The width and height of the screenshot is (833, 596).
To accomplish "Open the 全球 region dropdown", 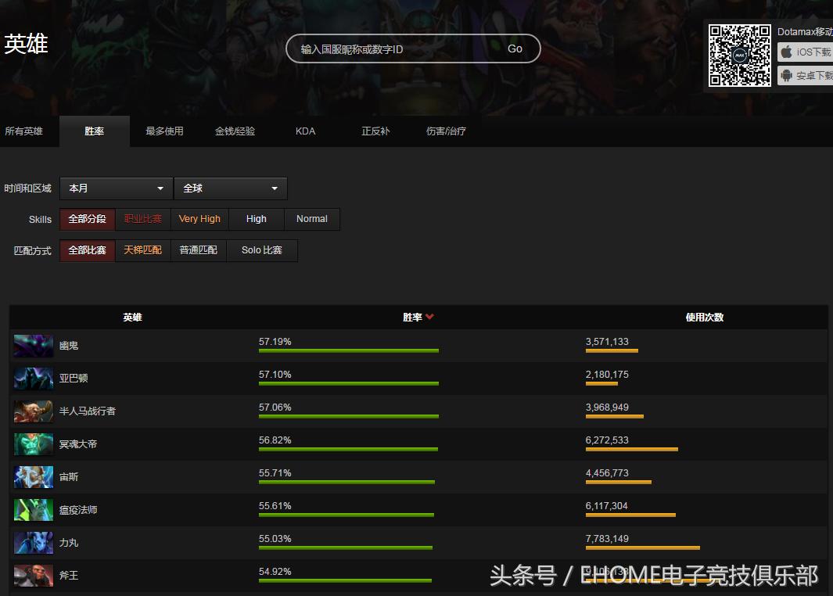I will point(230,188).
